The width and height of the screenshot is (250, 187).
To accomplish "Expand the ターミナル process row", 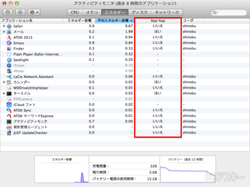I will 4,93.
